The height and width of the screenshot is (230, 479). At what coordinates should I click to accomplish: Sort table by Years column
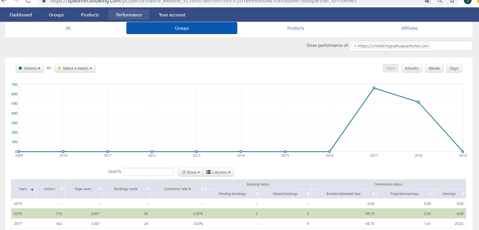pyautogui.click(x=23, y=189)
